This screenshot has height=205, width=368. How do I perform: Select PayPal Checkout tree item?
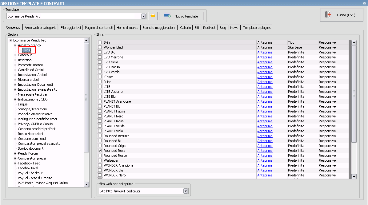point(30,173)
